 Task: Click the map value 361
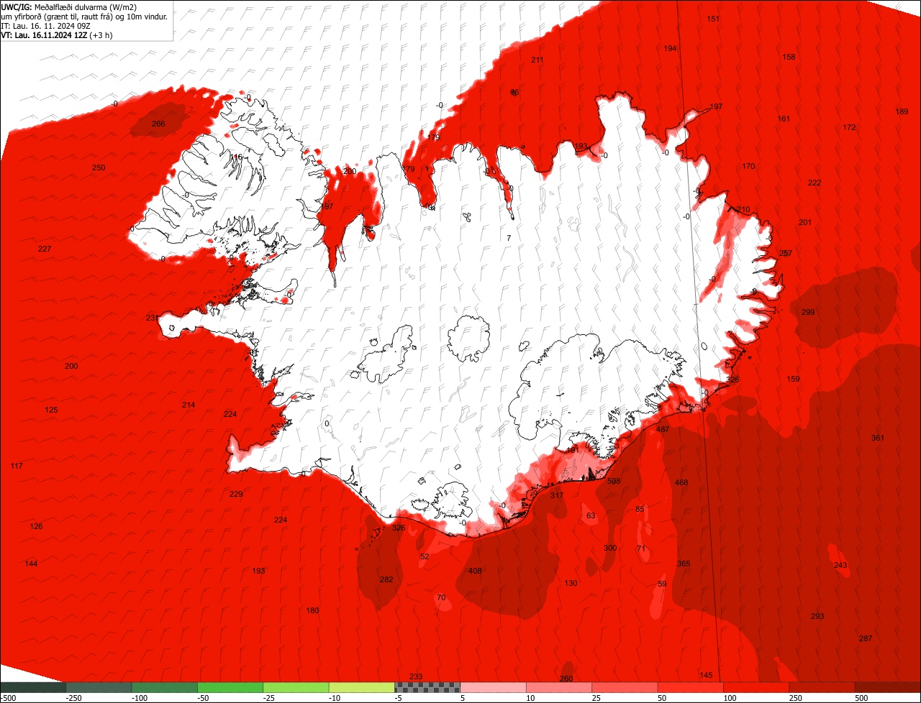tap(878, 438)
